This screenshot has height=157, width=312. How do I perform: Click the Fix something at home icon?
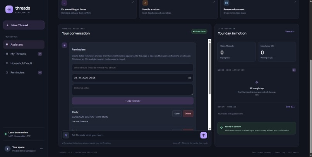pos(64,3)
